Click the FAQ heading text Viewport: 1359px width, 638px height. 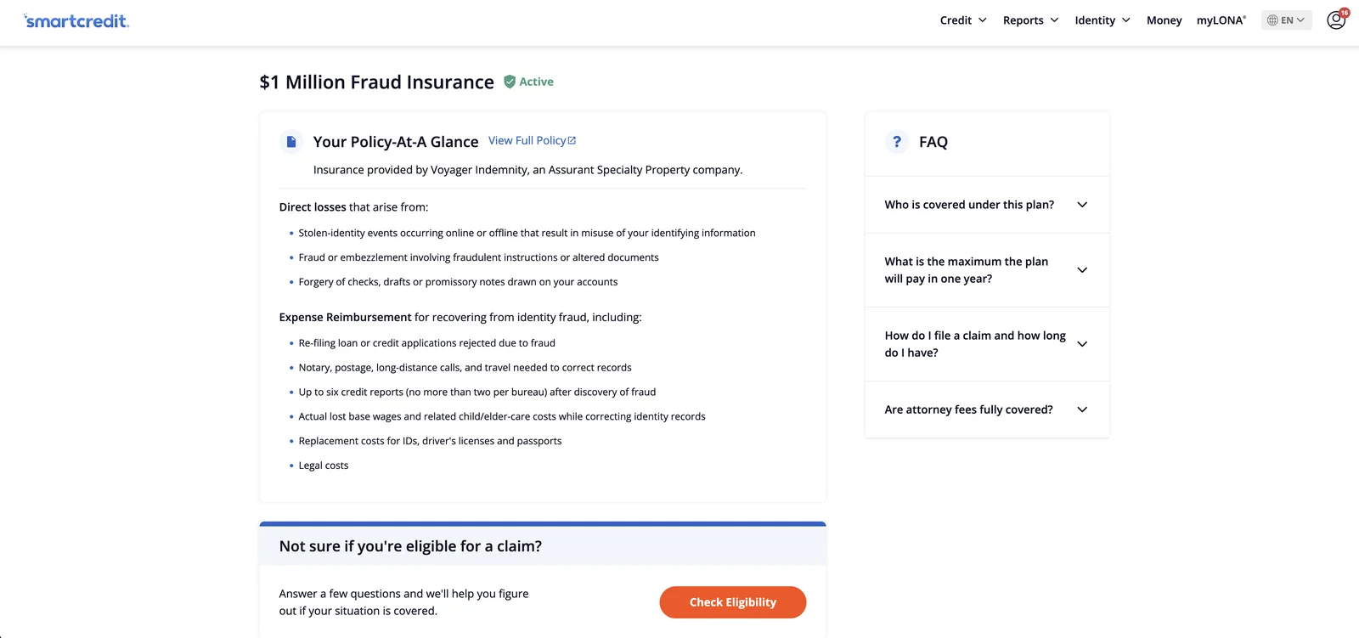(933, 142)
